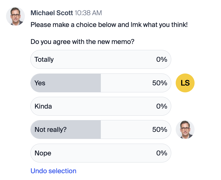Click Undo selection link
The height and width of the screenshot is (180, 221).
tap(53, 171)
